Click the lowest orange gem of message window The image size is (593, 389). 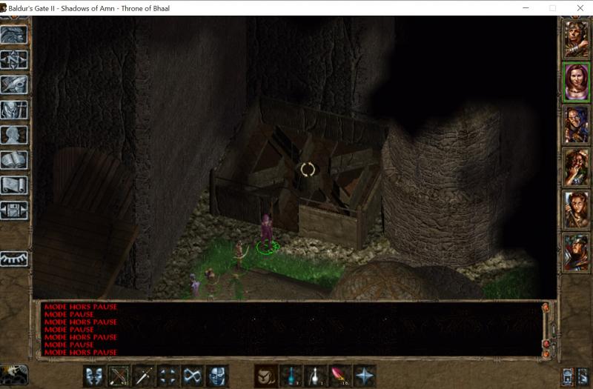[546, 354]
